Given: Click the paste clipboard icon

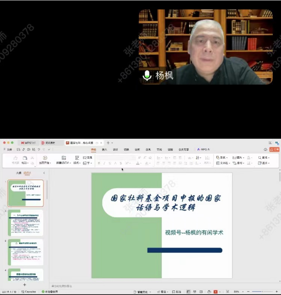Looking at the screenshot, I should 25,158.
